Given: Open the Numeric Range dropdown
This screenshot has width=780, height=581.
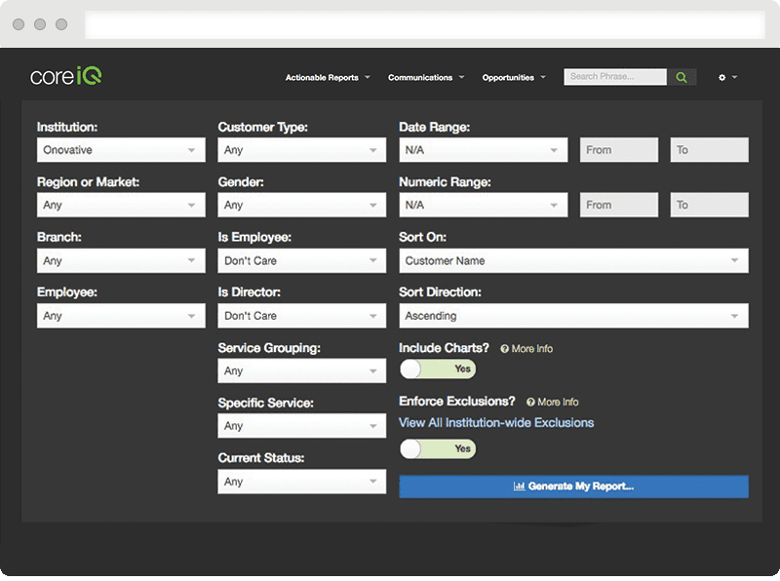Looking at the screenshot, I should tap(483, 205).
